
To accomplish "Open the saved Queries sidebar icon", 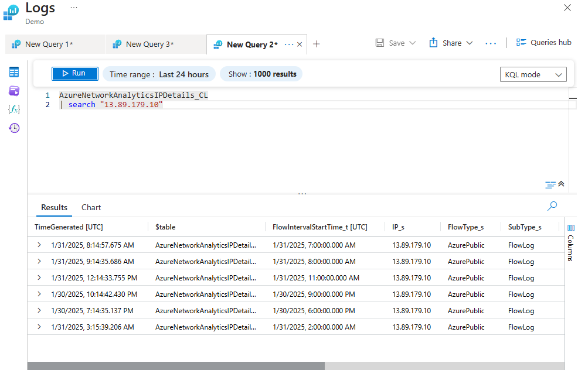I will click(14, 91).
